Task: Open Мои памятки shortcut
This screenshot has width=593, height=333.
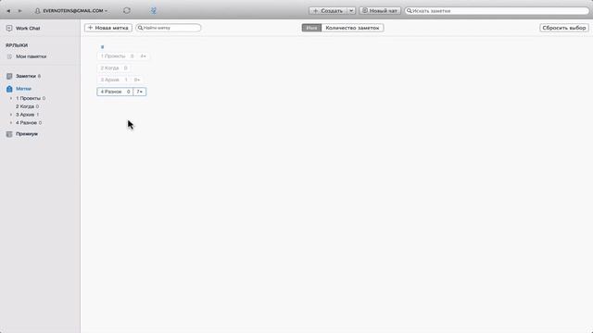Action: point(31,56)
